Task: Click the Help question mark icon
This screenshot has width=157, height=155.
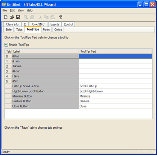Action: click(60, 17)
